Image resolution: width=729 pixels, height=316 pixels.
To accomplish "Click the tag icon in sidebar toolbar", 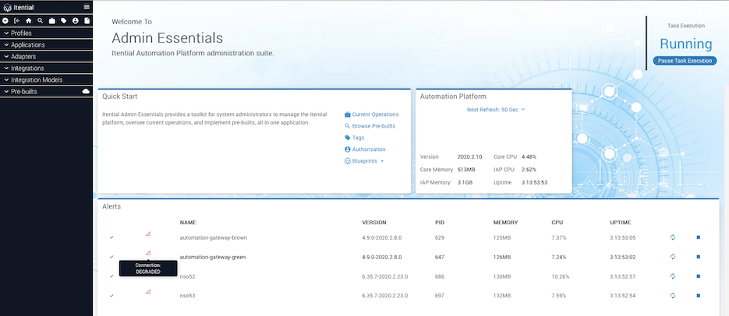I will pyautogui.click(x=64, y=21).
